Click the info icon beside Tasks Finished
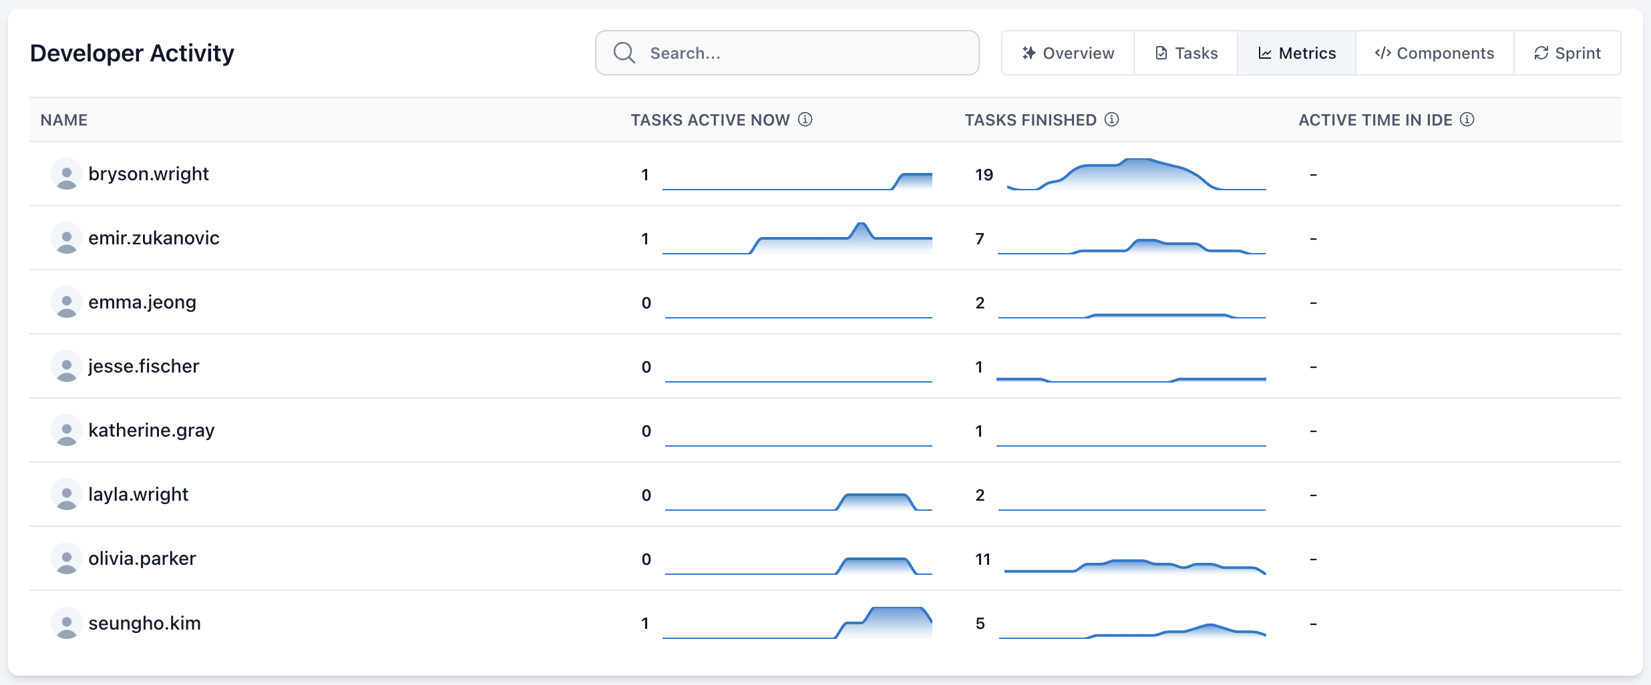 coord(1111,120)
